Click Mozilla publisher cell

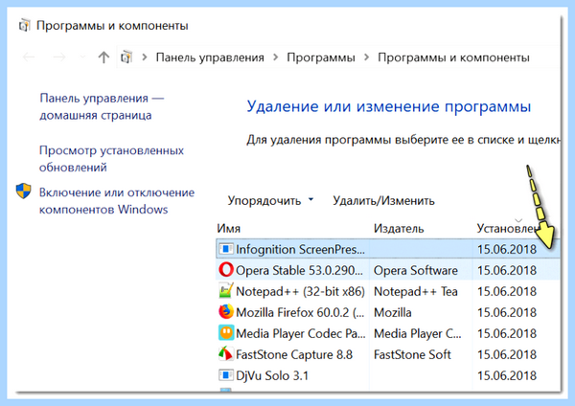(393, 312)
